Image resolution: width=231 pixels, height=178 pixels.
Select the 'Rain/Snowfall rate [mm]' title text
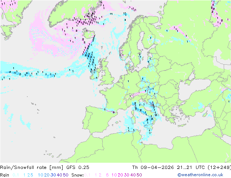[32, 167]
